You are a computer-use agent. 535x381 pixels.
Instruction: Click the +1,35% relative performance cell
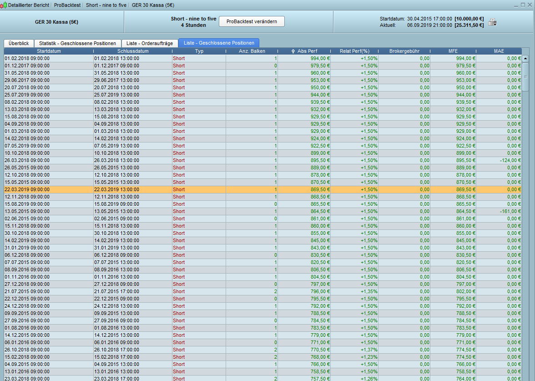tap(369, 291)
